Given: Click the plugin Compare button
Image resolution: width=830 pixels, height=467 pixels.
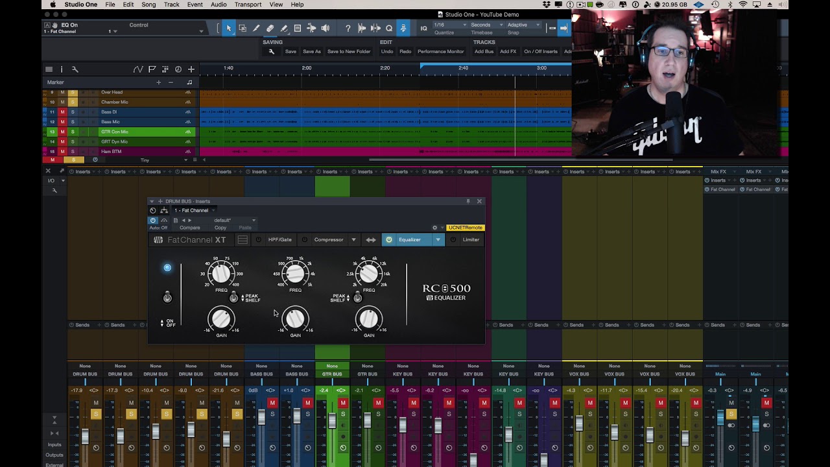Looking at the screenshot, I should coord(189,228).
